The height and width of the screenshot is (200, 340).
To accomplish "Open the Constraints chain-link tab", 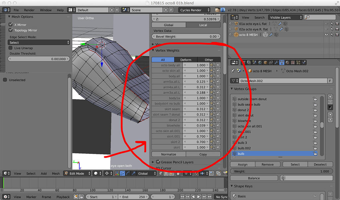I will (271, 63).
